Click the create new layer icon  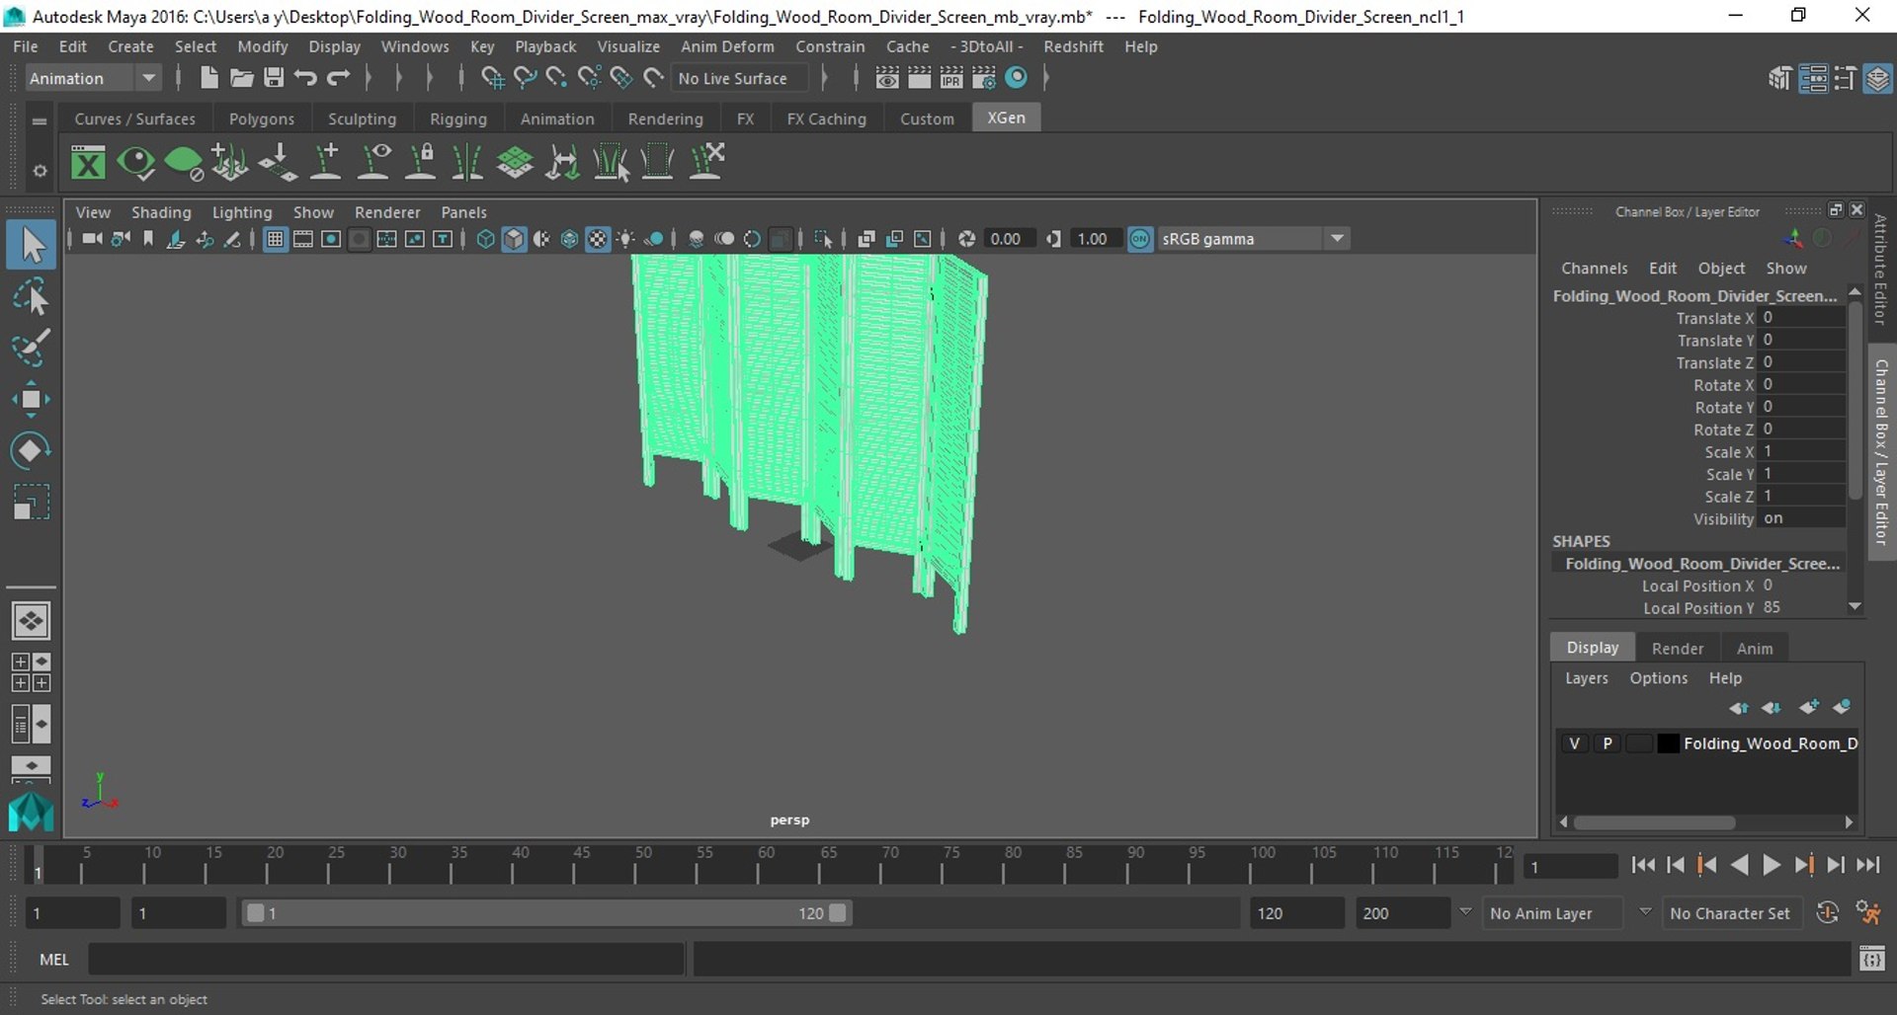coord(1808,707)
